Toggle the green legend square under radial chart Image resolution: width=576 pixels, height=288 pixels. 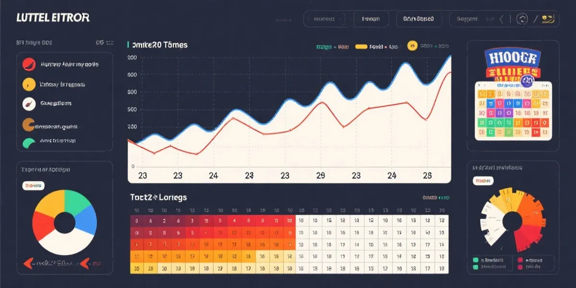(x=476, y=260)
